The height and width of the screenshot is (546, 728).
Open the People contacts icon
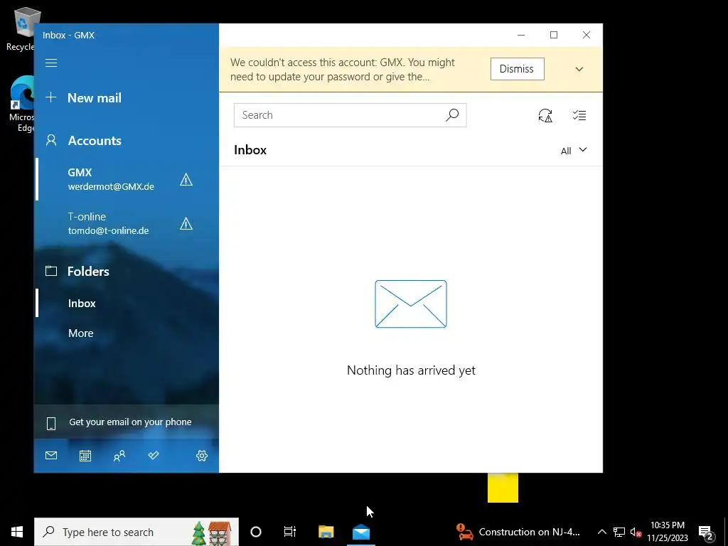[119, 456]
